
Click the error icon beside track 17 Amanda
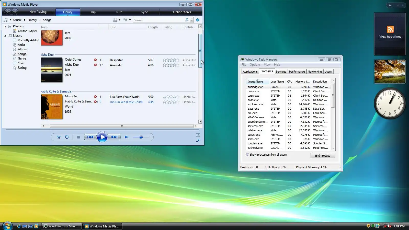click(x=95, y=65)
